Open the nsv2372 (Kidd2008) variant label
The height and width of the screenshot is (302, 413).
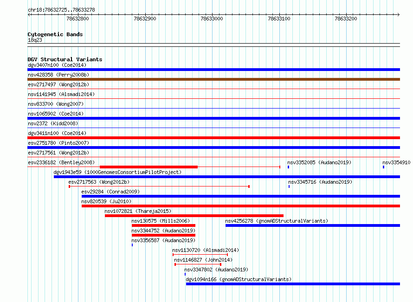[x=53, y=123]
